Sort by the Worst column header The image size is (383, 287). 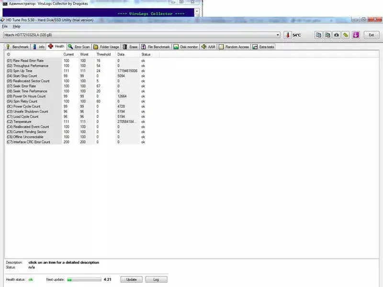(87, 55)
